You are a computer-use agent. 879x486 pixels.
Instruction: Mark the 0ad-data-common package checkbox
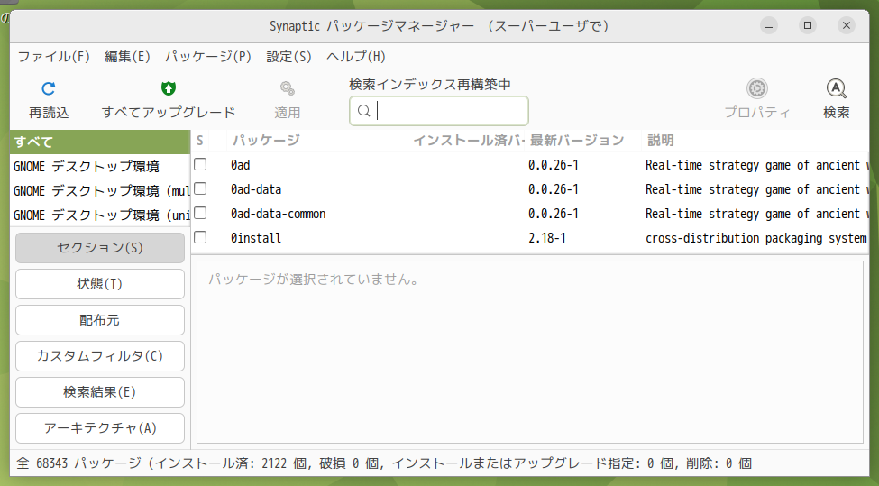[200, 213]
